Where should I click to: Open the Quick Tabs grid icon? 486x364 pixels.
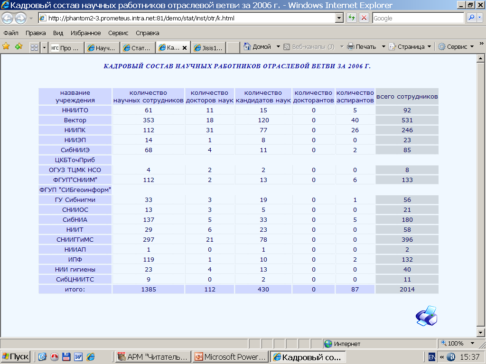35,47
